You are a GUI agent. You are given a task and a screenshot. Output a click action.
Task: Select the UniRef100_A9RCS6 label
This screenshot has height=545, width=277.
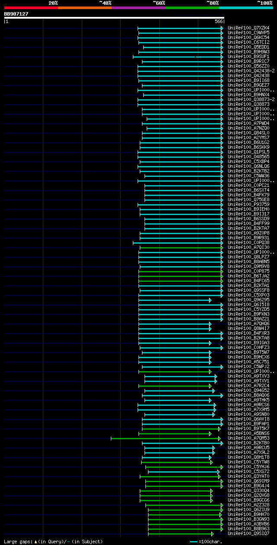click(248, 405)
